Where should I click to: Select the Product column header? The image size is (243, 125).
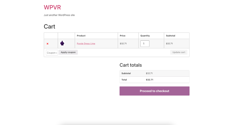tap(81, 36)
